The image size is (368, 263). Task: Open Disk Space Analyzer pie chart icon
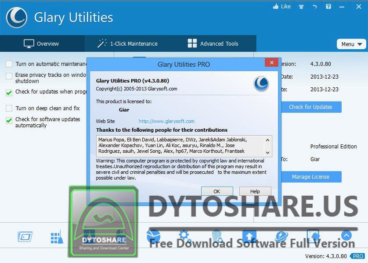tap(153, 236)
